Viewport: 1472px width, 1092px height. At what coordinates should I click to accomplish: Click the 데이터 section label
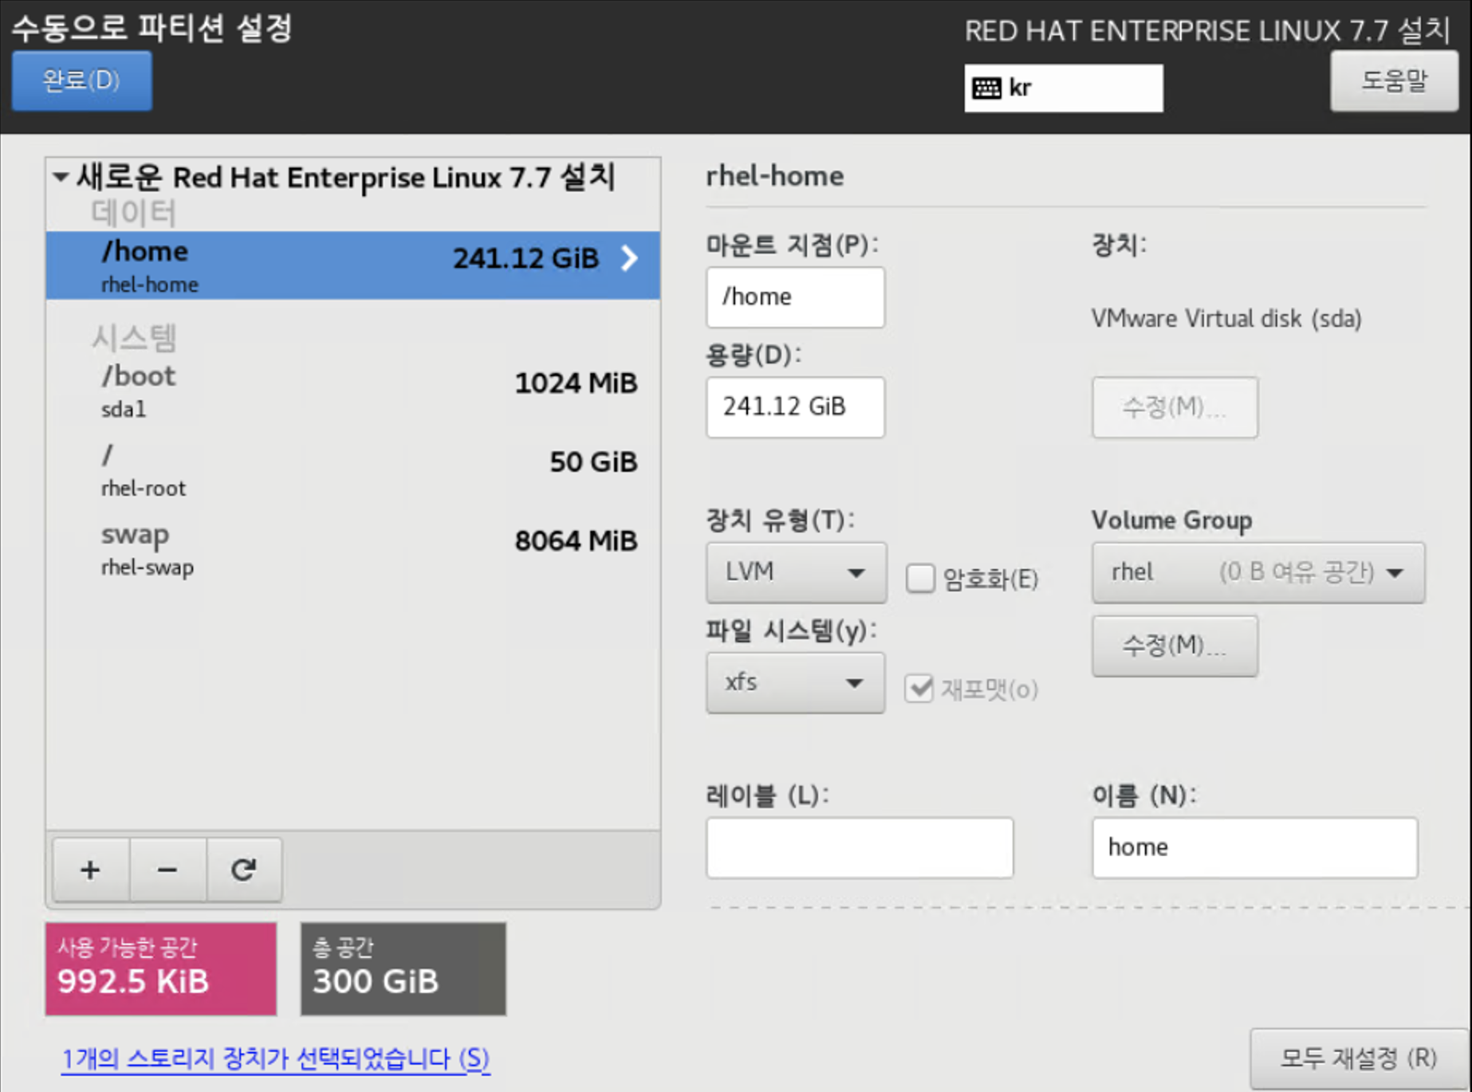(133, 212)
